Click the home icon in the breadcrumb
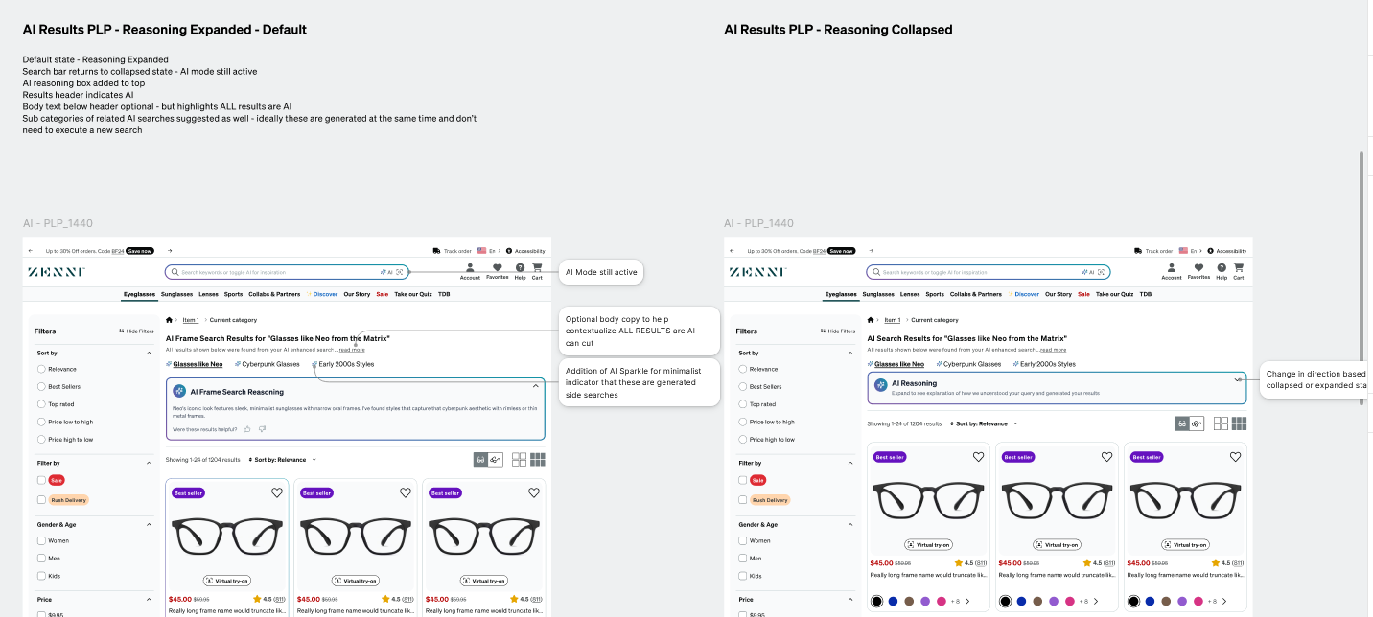This screenshot has width=1373, height=617. tap(169, 320)
